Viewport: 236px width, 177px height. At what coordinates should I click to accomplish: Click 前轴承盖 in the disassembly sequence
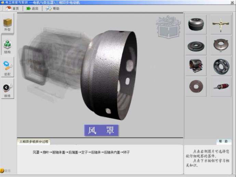[58, 152]
